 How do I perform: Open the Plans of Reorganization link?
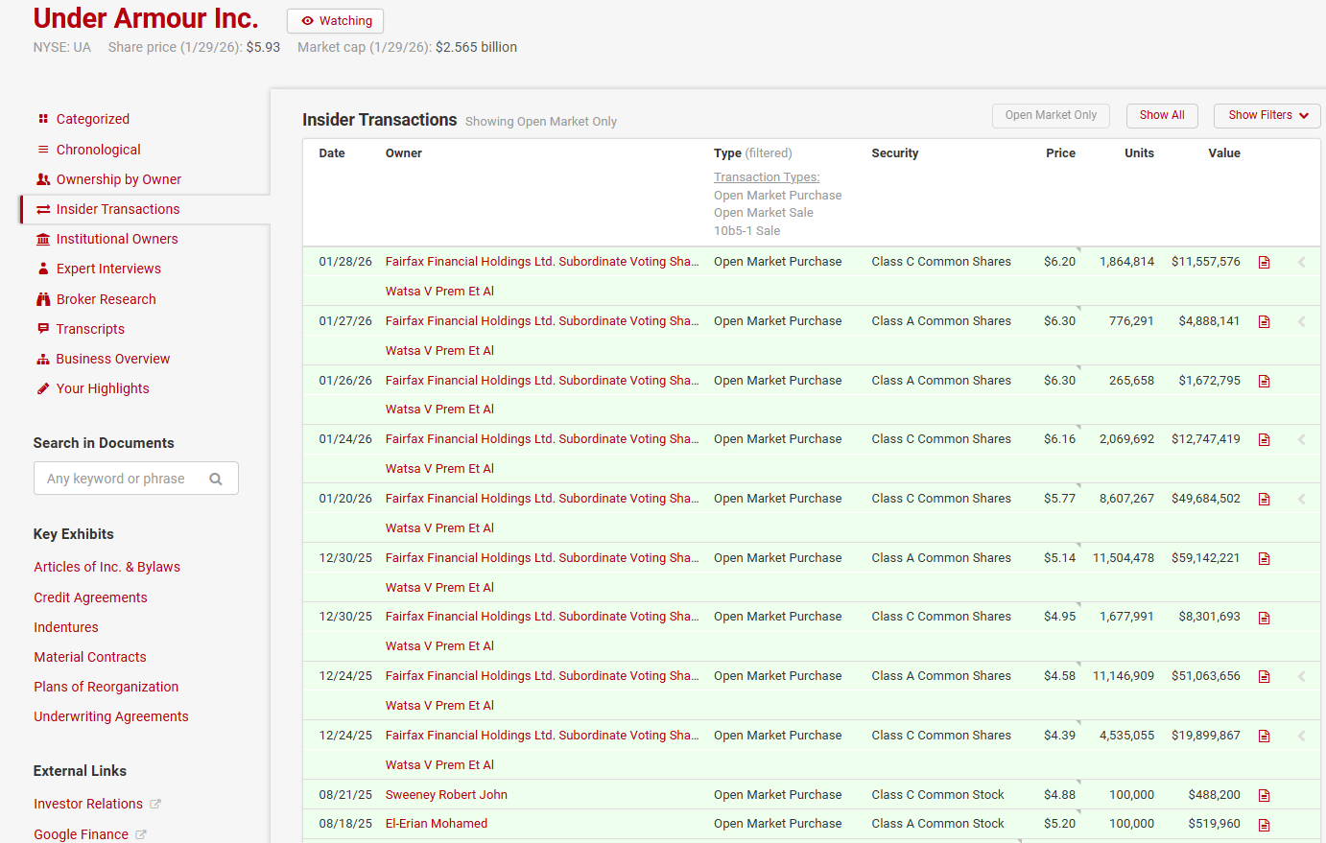click(x=107, y=687)
